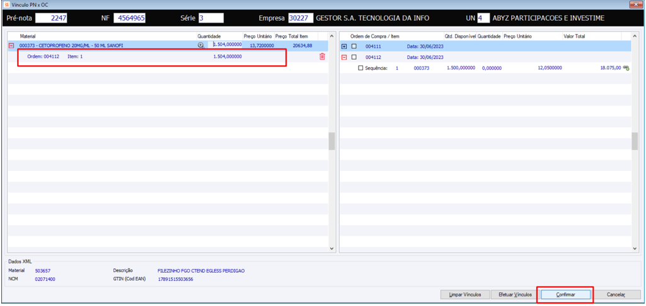Click the Pré-nota field showing 2247
This screenshot has width=646, height=306.
point(51,18)
